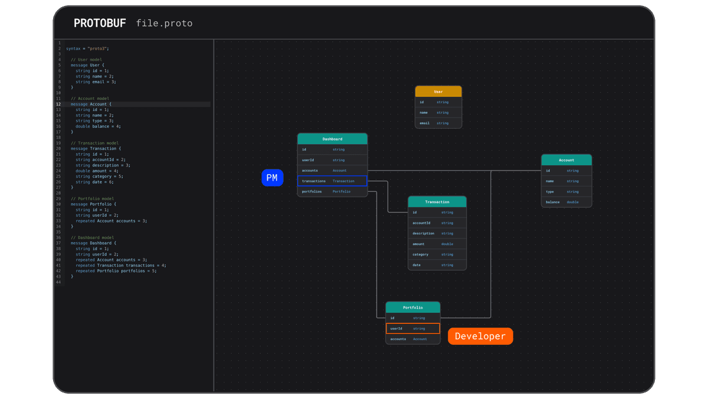Click the accounts field in Dashboard node
Screen dimensions: 708x399
coord(332,171)
